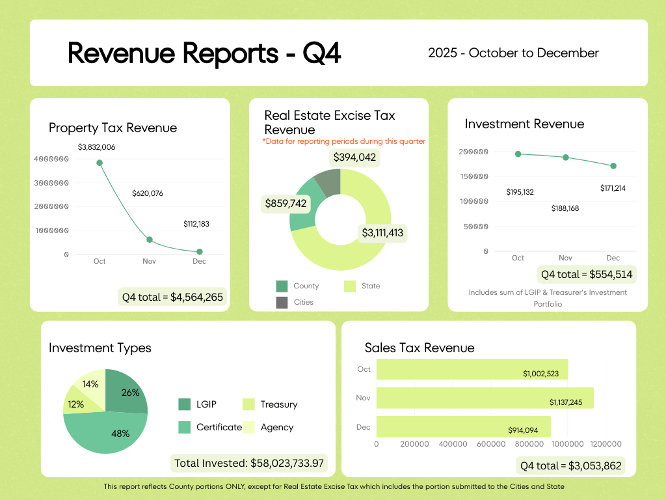The height and width of the screenshot is (500, 666).
Task: Click the November Property Tax data point
Action: (x=150, y=240)
